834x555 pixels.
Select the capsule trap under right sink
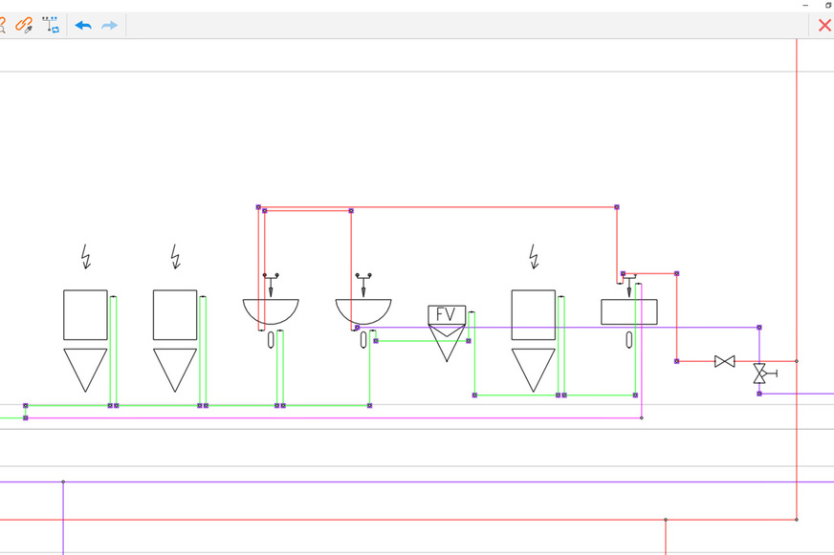point(363,340)
